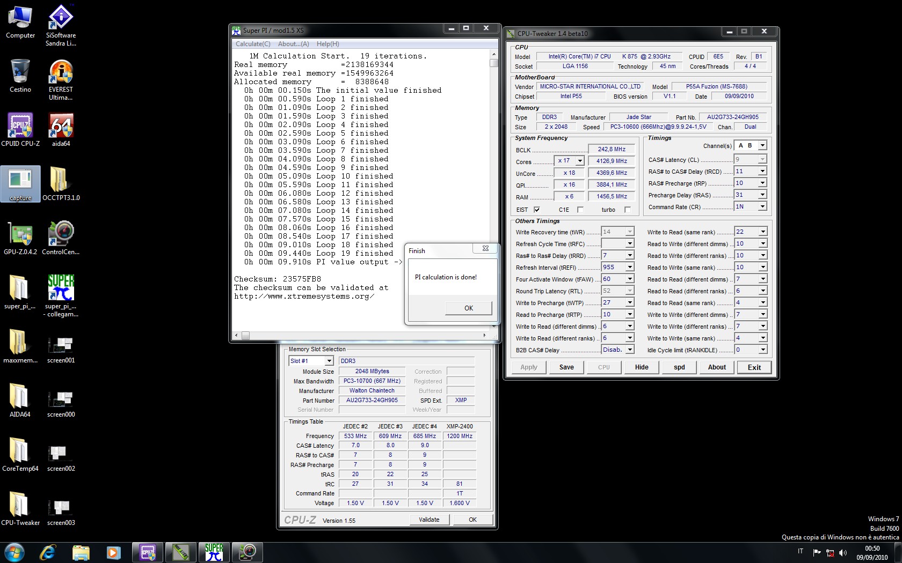Viewport: 902px width, 563px height.
Task: Expand Precharge Delay (tRAS) dropdown
Action: [762, 195]
